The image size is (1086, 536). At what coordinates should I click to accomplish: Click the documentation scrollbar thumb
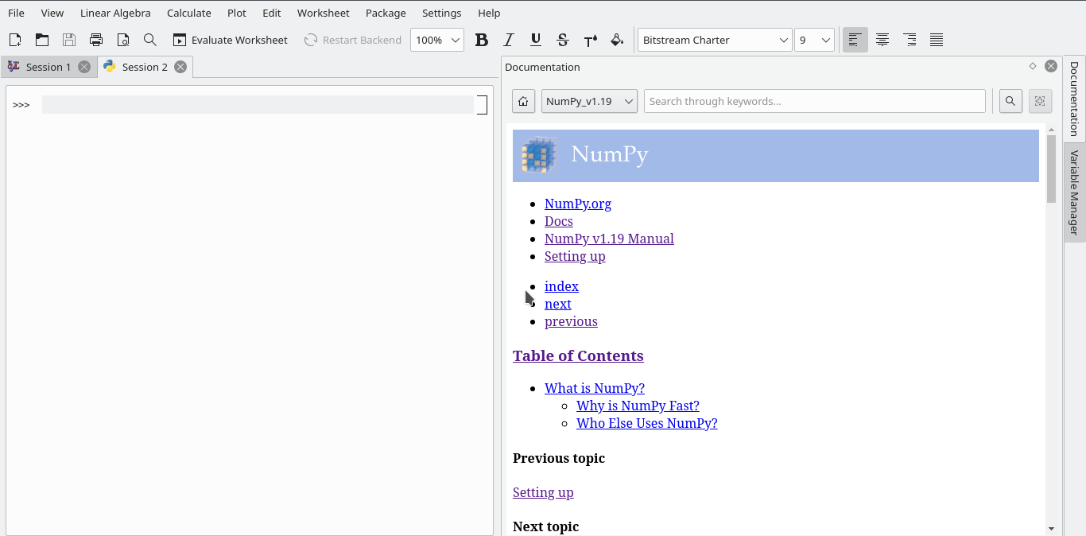pos(1051,169)
